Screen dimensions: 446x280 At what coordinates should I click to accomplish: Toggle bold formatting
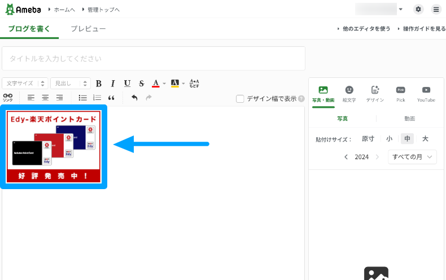click(x=99, y=84)
